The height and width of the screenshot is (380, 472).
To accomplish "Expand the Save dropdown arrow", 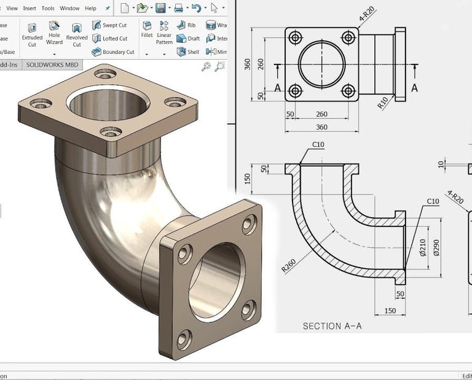I will click(x=170, y=8).
